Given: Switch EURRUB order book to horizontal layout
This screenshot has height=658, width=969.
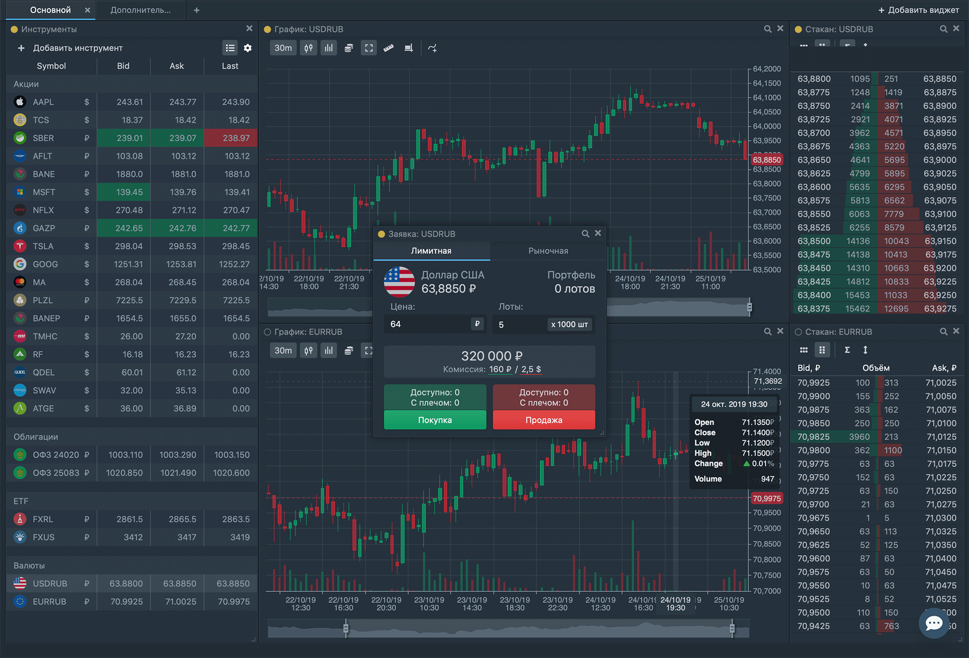Looking at the screenshot, I should point(804,350).
